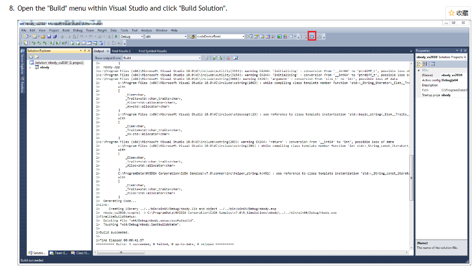
Task: Click the Server Explorer sidebar icon
Action: pos(22,51)
